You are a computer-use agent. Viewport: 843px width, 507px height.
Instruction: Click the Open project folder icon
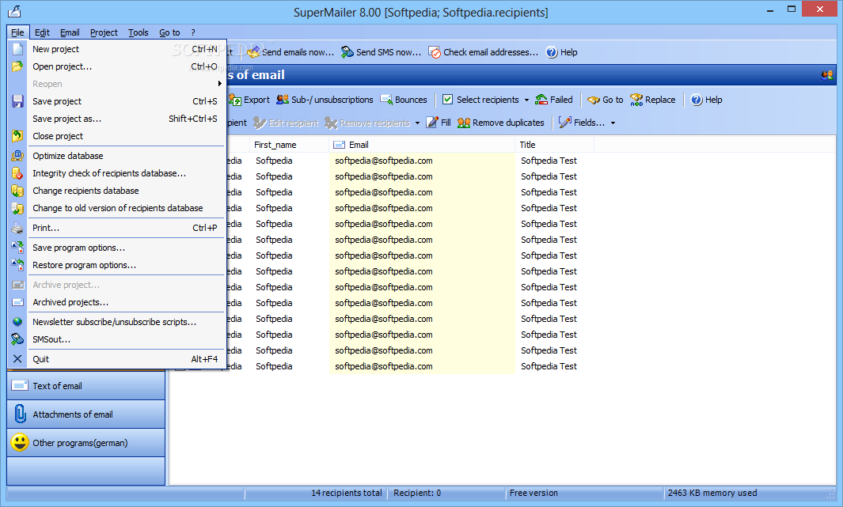click(17, 66)
